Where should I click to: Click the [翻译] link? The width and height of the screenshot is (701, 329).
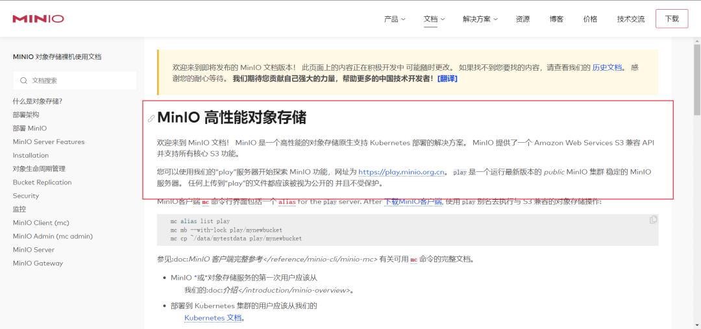(447, 79)
